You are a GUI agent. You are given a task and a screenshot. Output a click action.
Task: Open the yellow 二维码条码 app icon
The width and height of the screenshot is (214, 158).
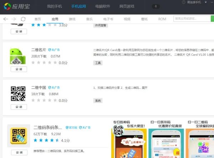click(19, 136)
